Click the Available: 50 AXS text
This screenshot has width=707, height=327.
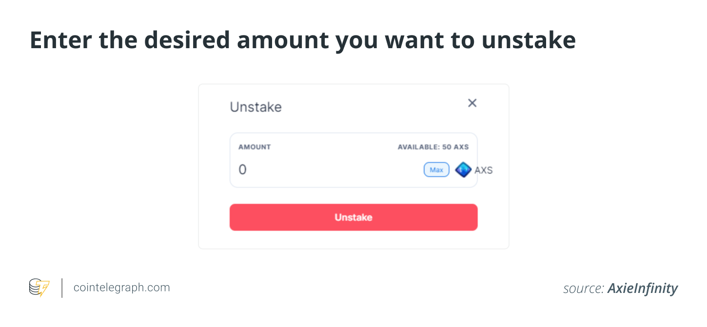[x=433, y=147]
